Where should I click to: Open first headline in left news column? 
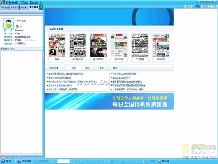pyautogui.click(x=66, y=74)
